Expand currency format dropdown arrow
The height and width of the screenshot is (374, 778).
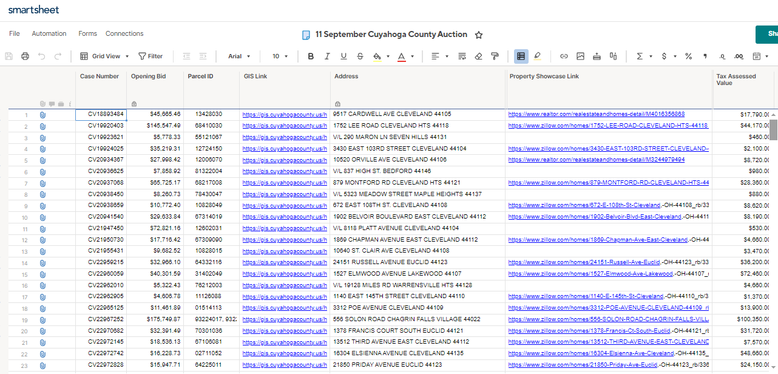click(x=675, y=56)
